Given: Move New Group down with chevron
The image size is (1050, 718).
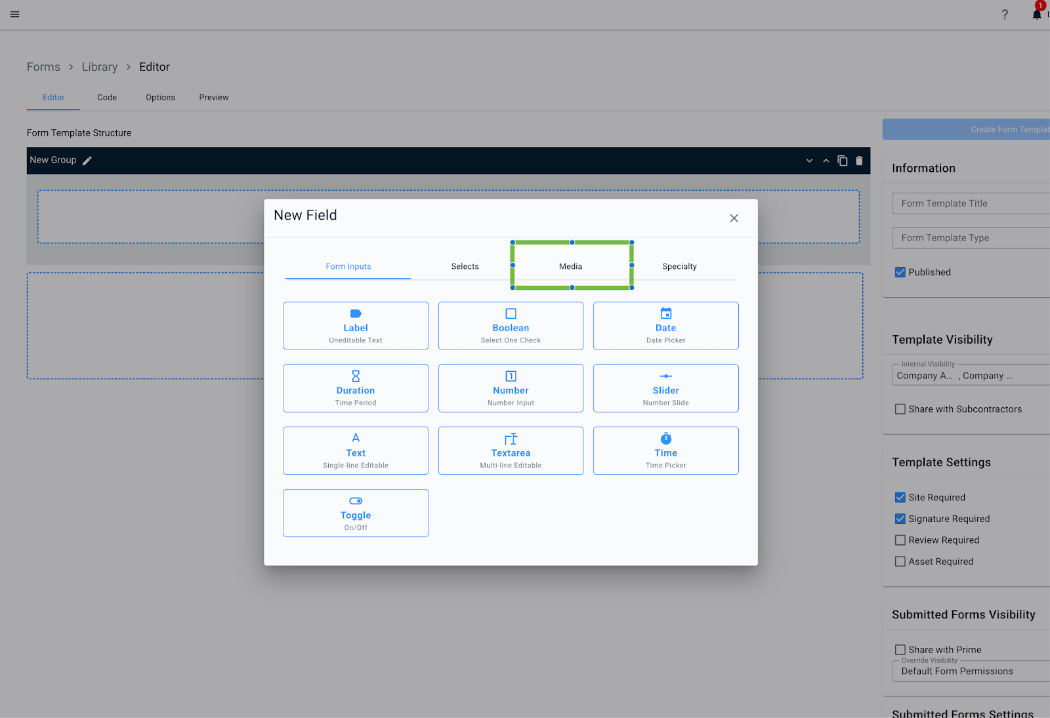Looking at the screenshot, I should click(x=809, y=161).
